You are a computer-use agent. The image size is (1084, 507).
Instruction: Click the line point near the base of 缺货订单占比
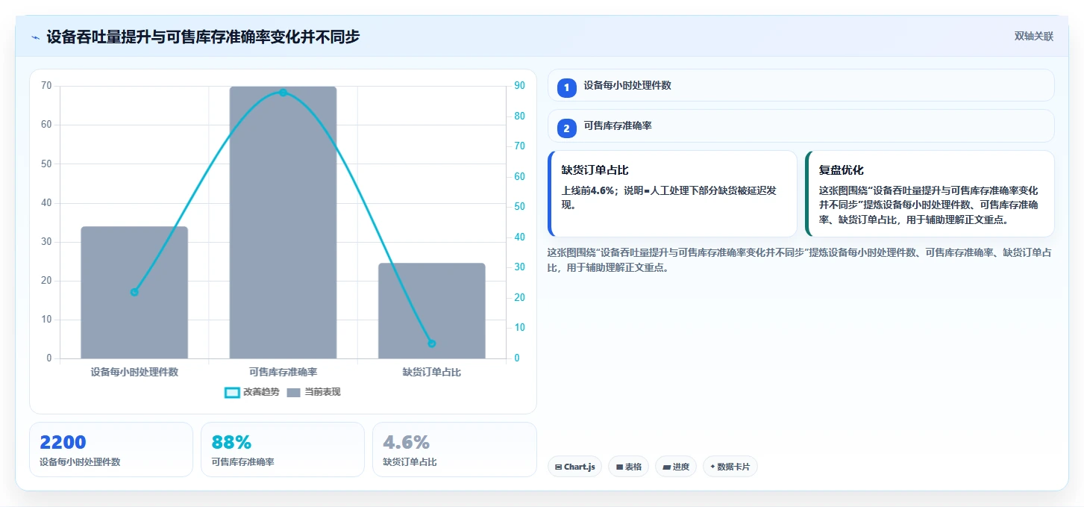(432, 343)
